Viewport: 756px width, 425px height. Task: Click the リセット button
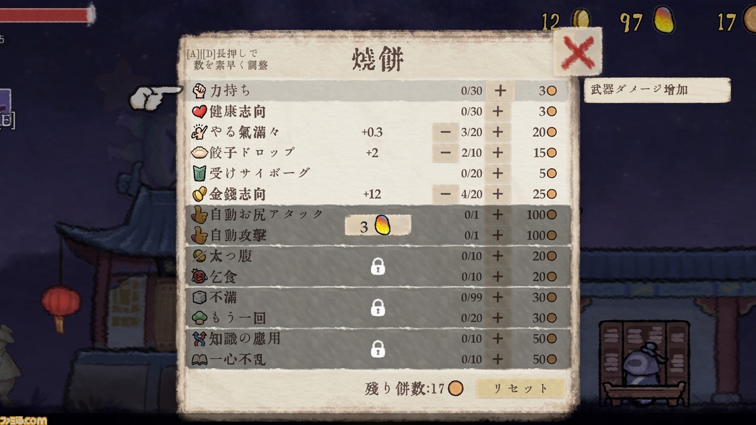[520, 388]
